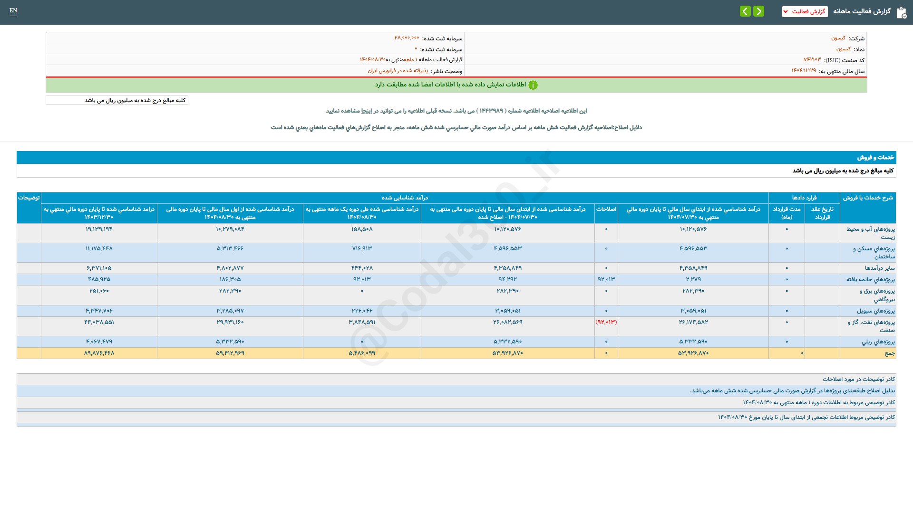Viewport: 913px width, 513px height.
Task: Select the سایر درآمدها row label
Action: [x=879, y=268]
